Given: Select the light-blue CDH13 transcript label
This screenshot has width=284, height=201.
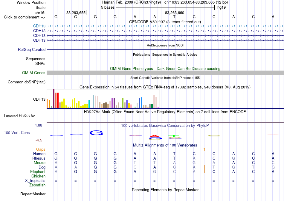Looking at the screenshot, I should pyautogui.click(x=39, y=26).
